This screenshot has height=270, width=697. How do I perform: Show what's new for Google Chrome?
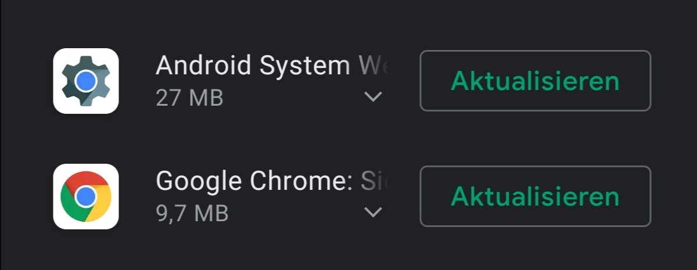pos(373,213)
